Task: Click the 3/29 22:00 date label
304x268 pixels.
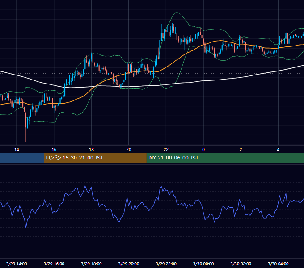Action: 166,264
